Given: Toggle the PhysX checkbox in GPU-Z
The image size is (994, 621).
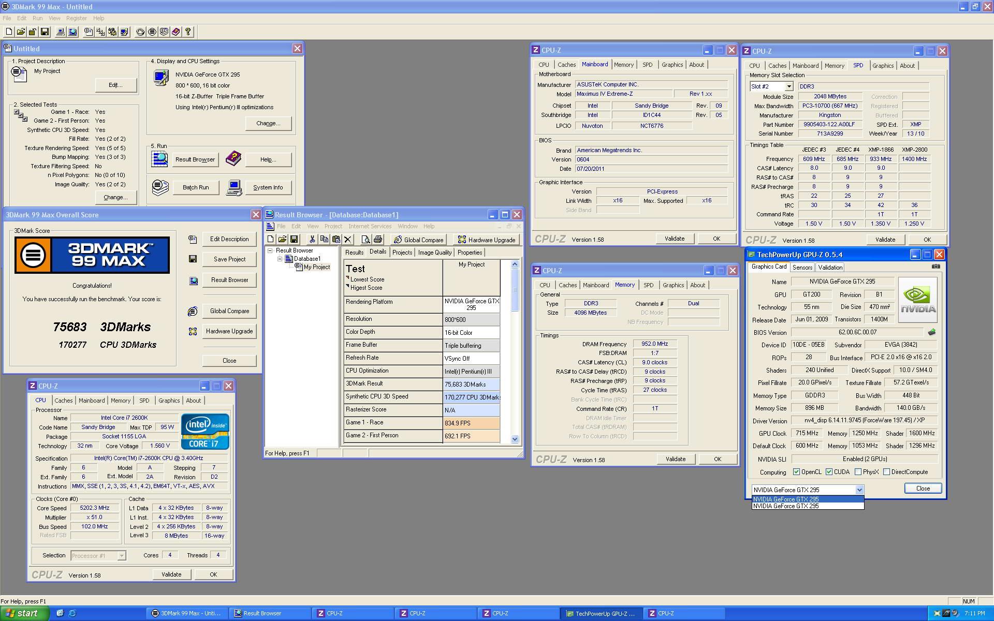Looking at the screenshot, I should [858, 472].
